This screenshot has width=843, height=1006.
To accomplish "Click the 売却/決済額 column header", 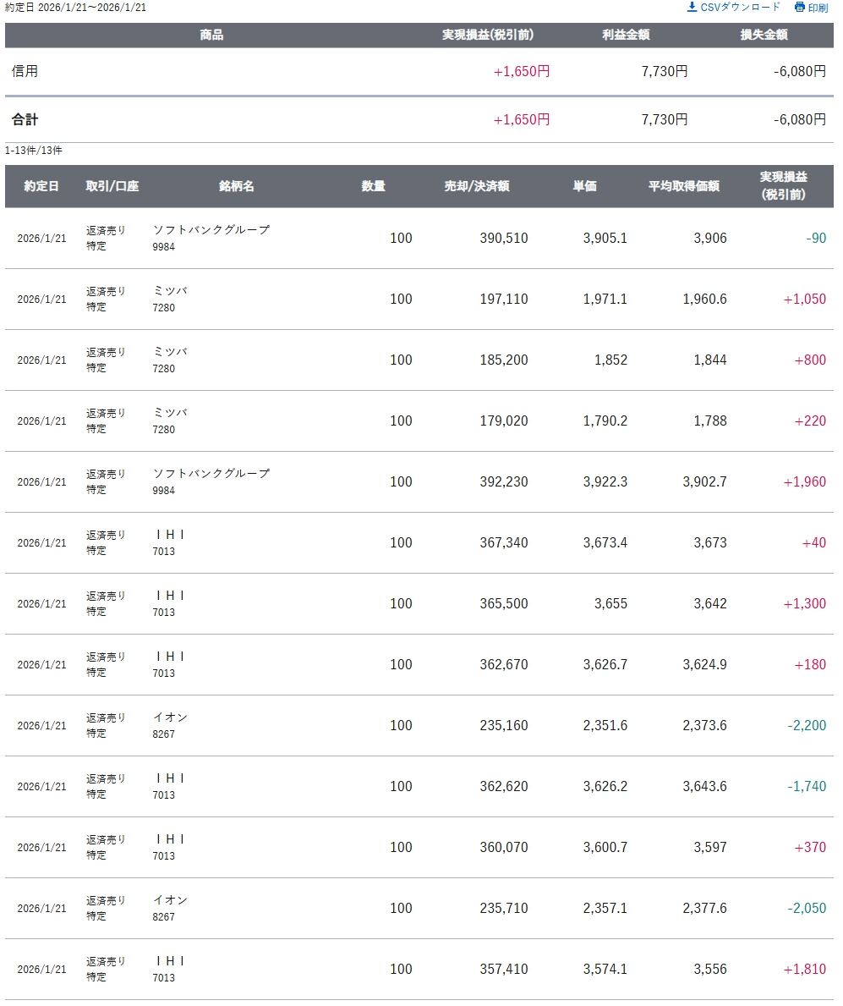I will pos(477,186).
